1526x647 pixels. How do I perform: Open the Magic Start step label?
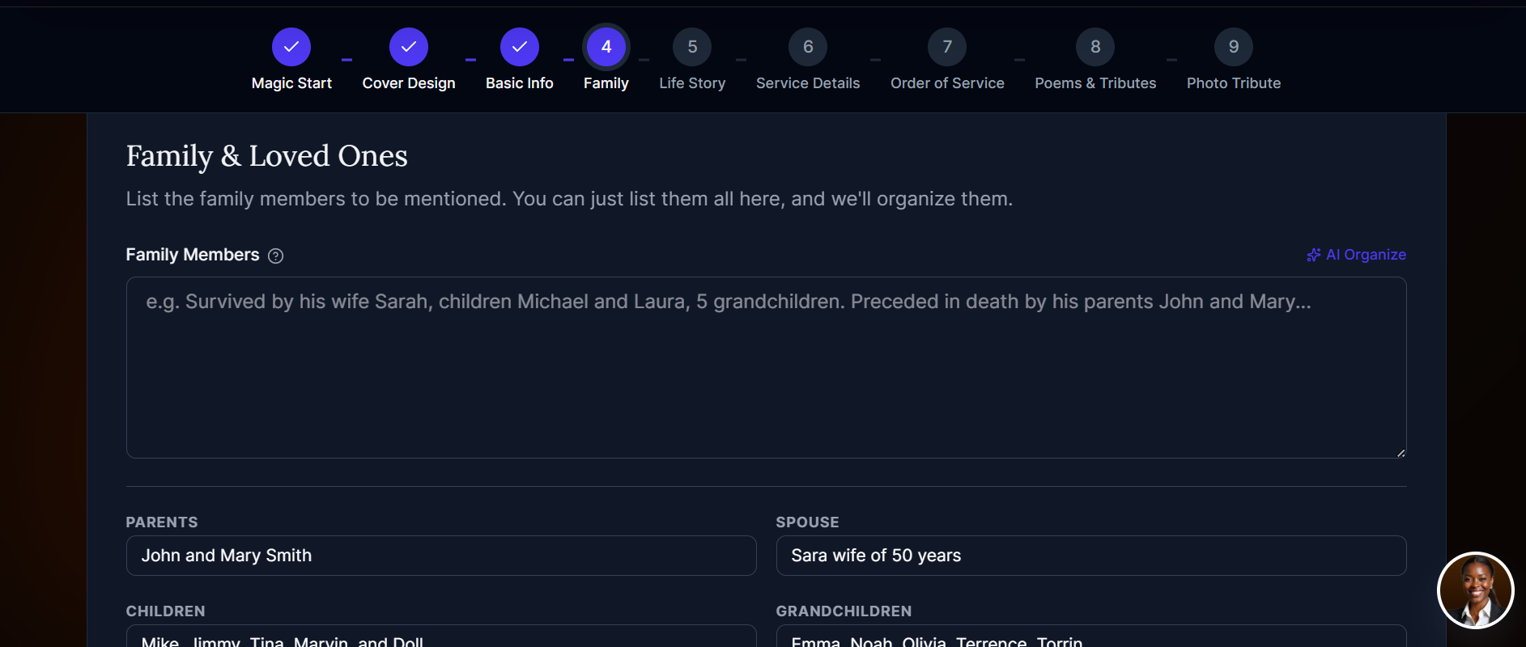coord(291,83)
